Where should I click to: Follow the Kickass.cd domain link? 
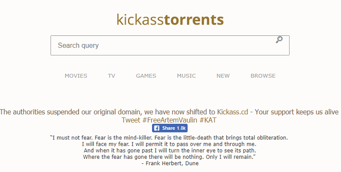coord(233,112)
